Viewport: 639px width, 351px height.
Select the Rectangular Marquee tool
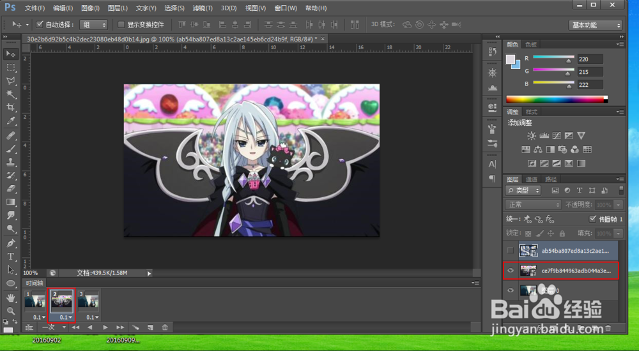(11, 67)
